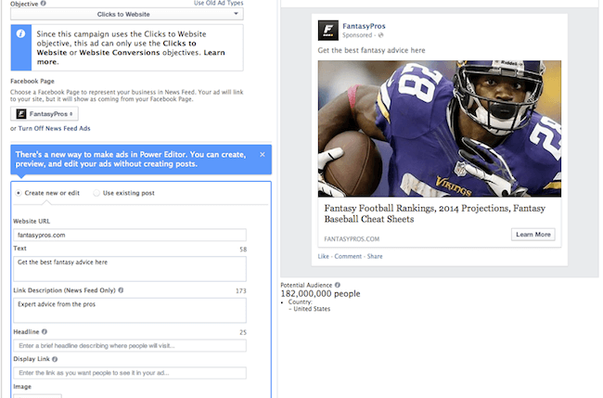Click the Display Link info icon

point(56,359)
